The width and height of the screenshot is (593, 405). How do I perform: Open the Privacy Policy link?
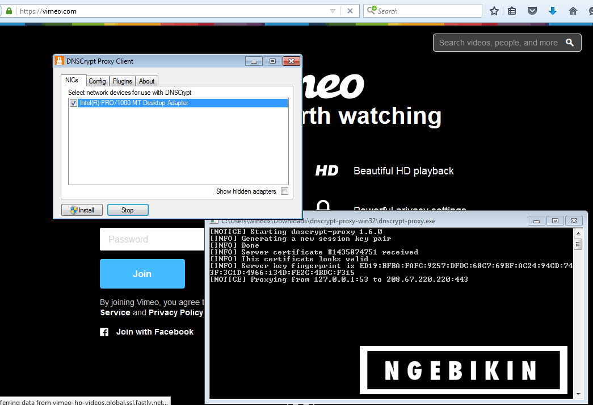click(x=176, y=312)
